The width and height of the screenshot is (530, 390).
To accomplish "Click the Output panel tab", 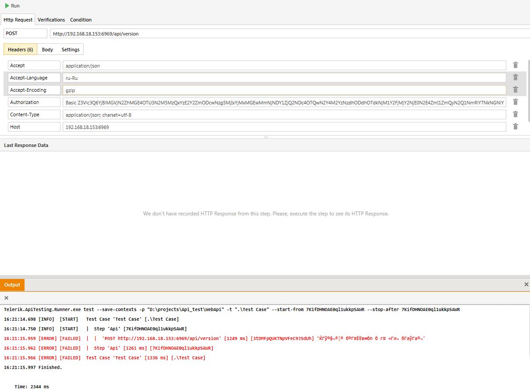I will [x=12, y=285].
